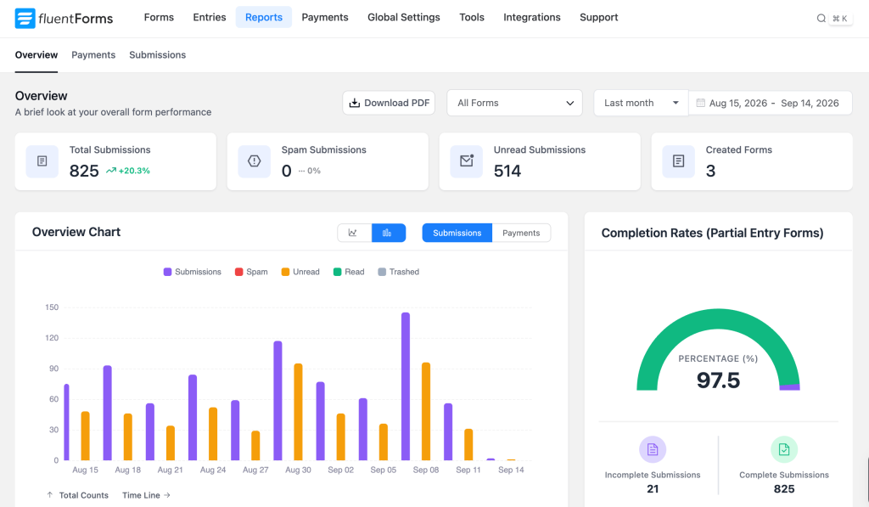Image resolution: width=869 pixels, height=507 pixels.
Task: Select Submissions chart data toggle
Action: (457, 233)
